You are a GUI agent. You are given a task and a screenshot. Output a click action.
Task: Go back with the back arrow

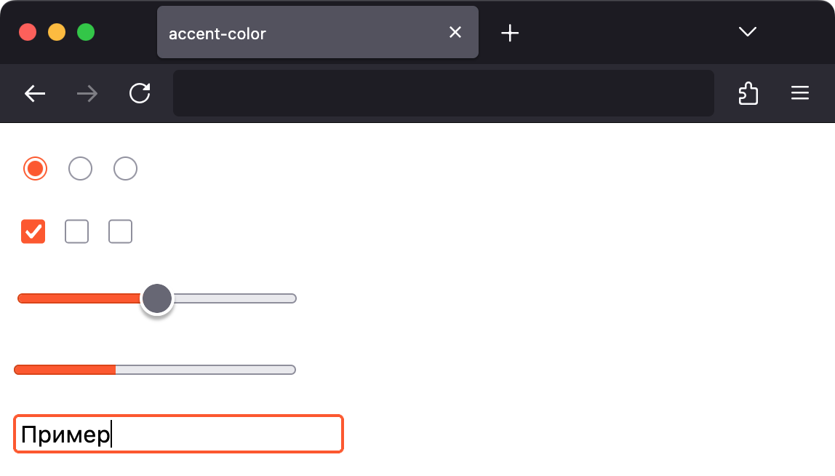click(35, 94)
